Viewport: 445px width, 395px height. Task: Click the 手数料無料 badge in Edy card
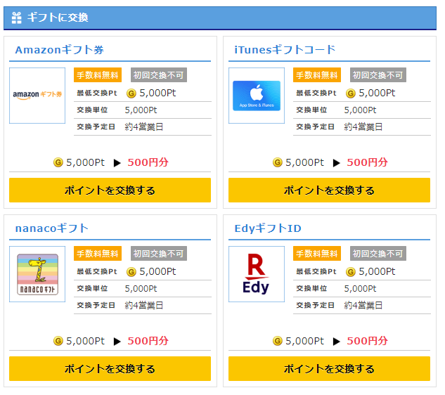(x=317, y=254)
